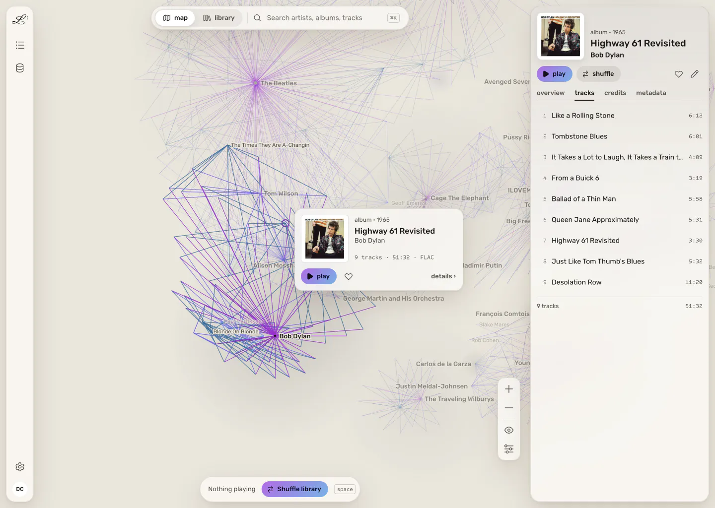Select track From a Buick 6
The width and height of the screenshot is (715, 508).
point(620,178)
